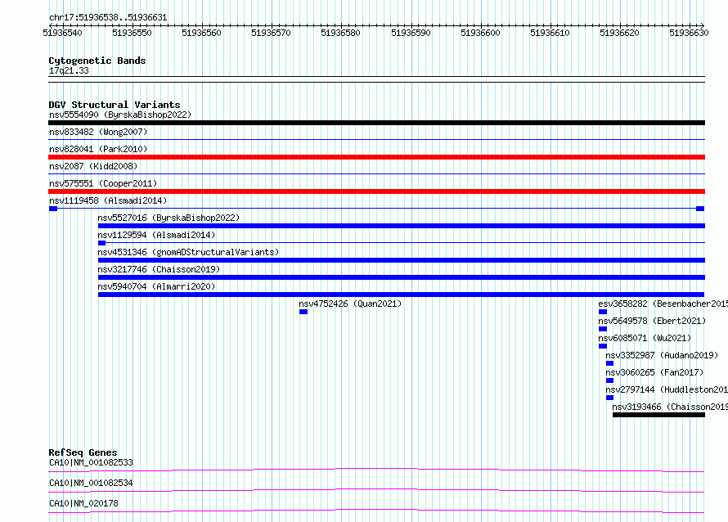Open nsv5527016 (ByrskaBishop2022) variant label
728x522 pixels.
pyautogui.click(x=169, y=218)
